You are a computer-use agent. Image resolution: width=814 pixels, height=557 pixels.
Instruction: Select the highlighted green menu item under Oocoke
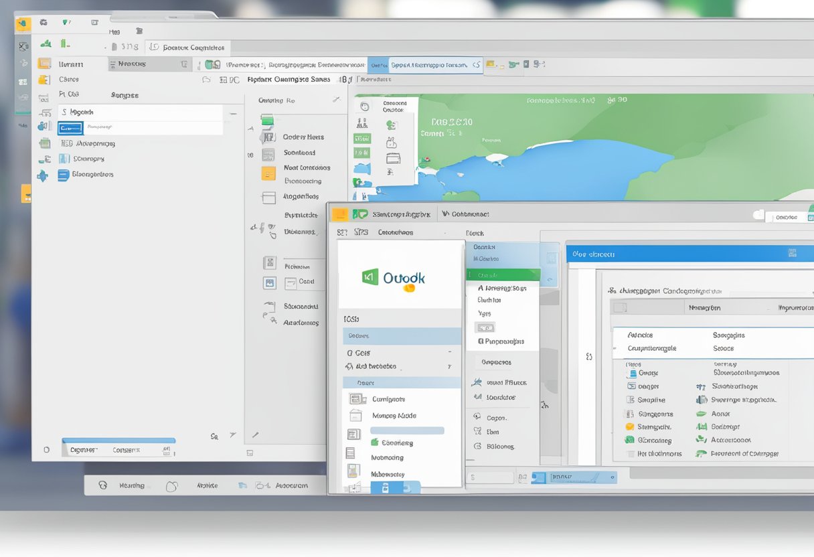point(503,274)
